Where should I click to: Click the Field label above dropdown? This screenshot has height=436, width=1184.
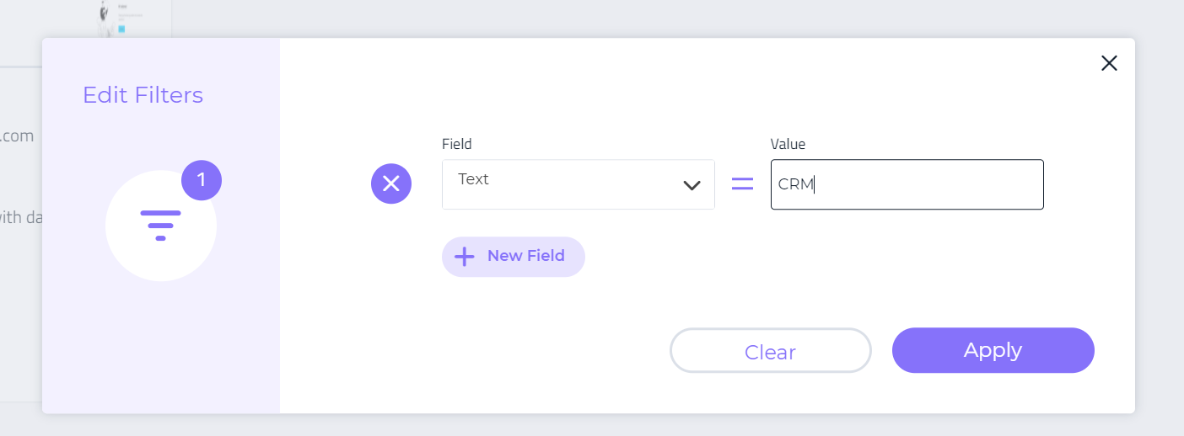tap(457, 144)
